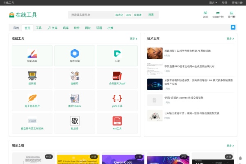246x164 pixels.
Task: Switch to the 软件 tab
Action: pos(77,28)
